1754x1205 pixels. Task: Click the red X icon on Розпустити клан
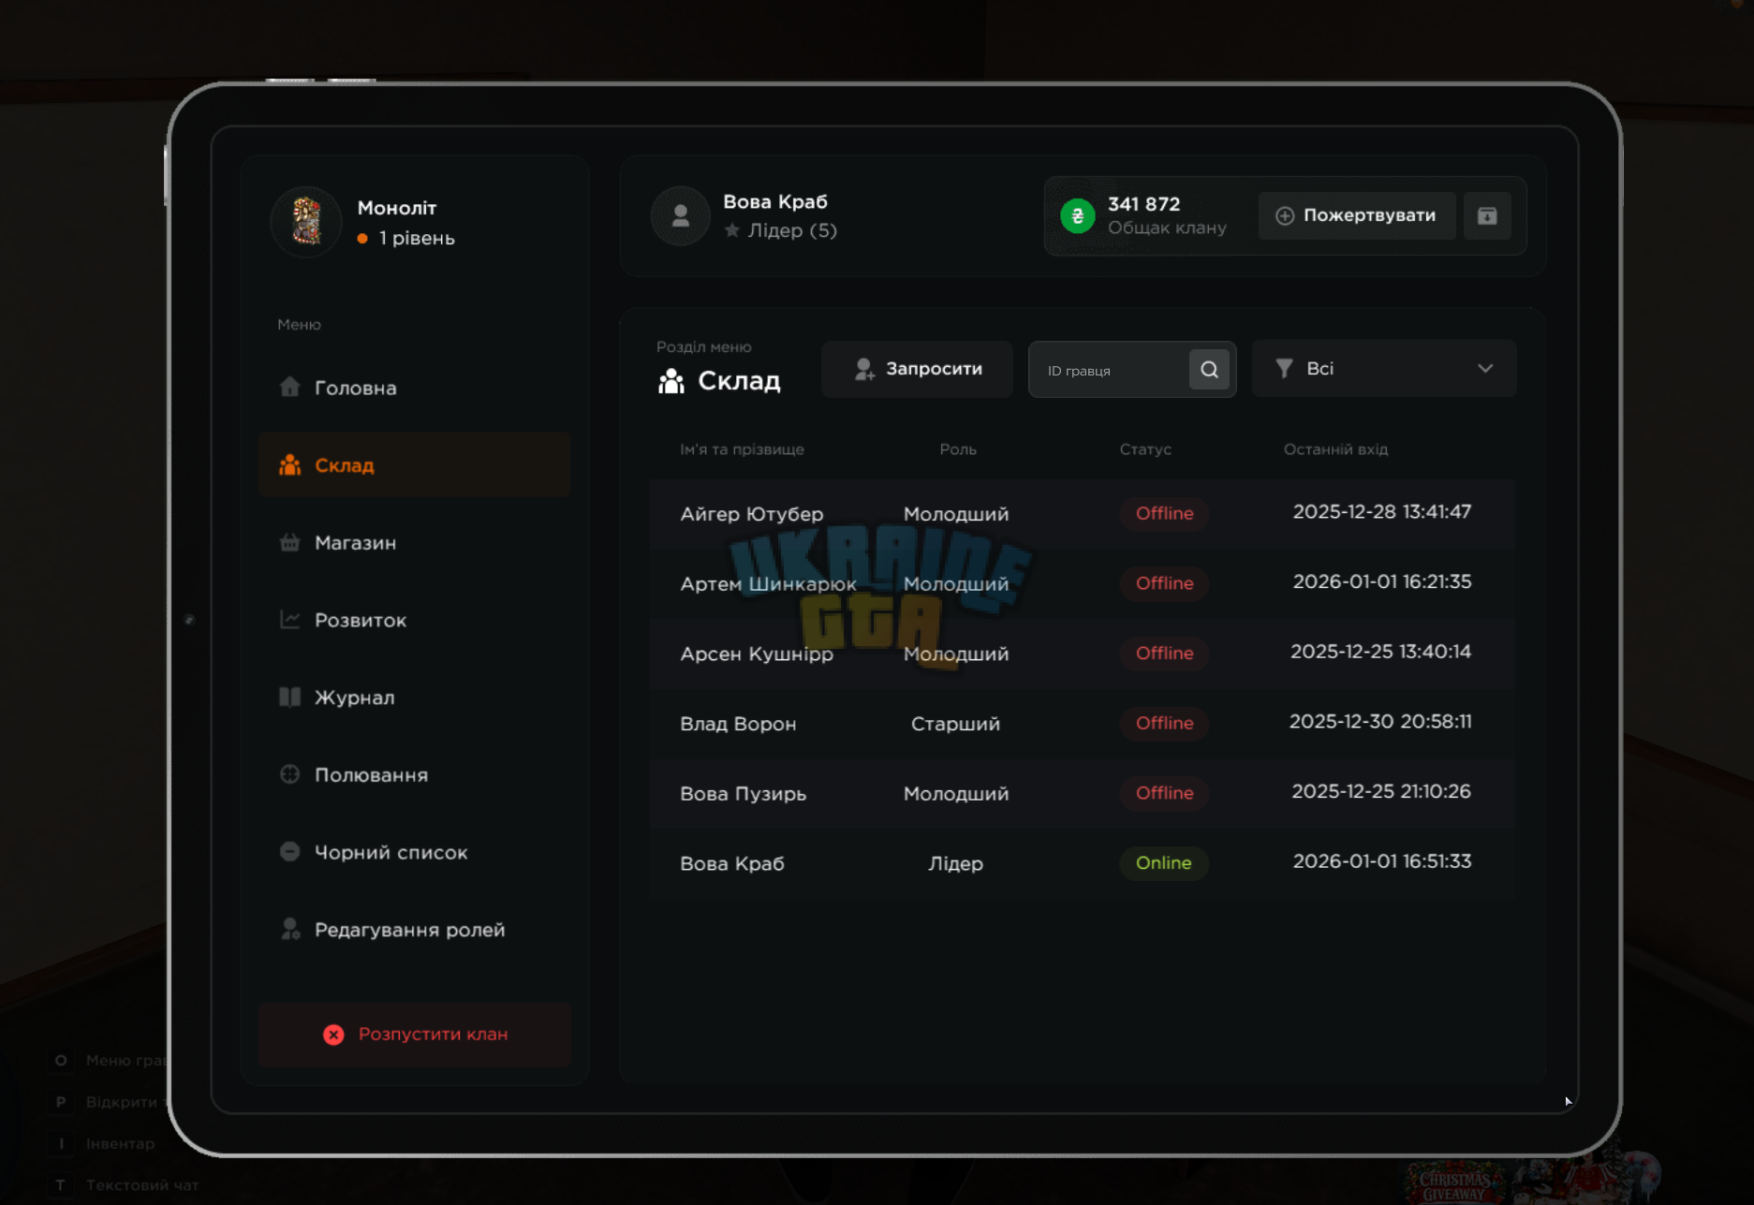(333, 1035)
